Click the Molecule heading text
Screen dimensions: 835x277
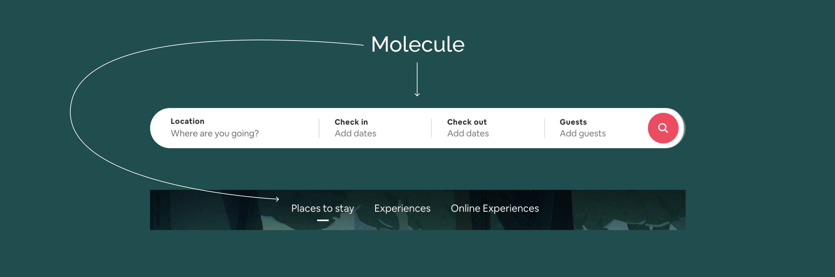(x=418, y=44)
